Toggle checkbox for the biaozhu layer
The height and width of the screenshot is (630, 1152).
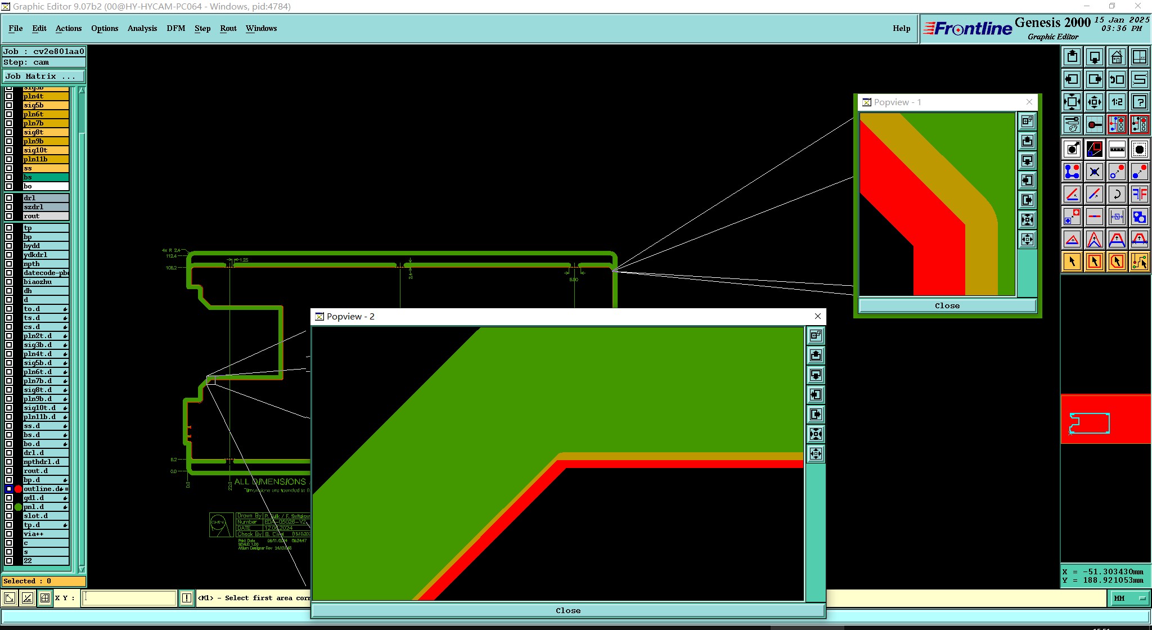pos(9,282)
